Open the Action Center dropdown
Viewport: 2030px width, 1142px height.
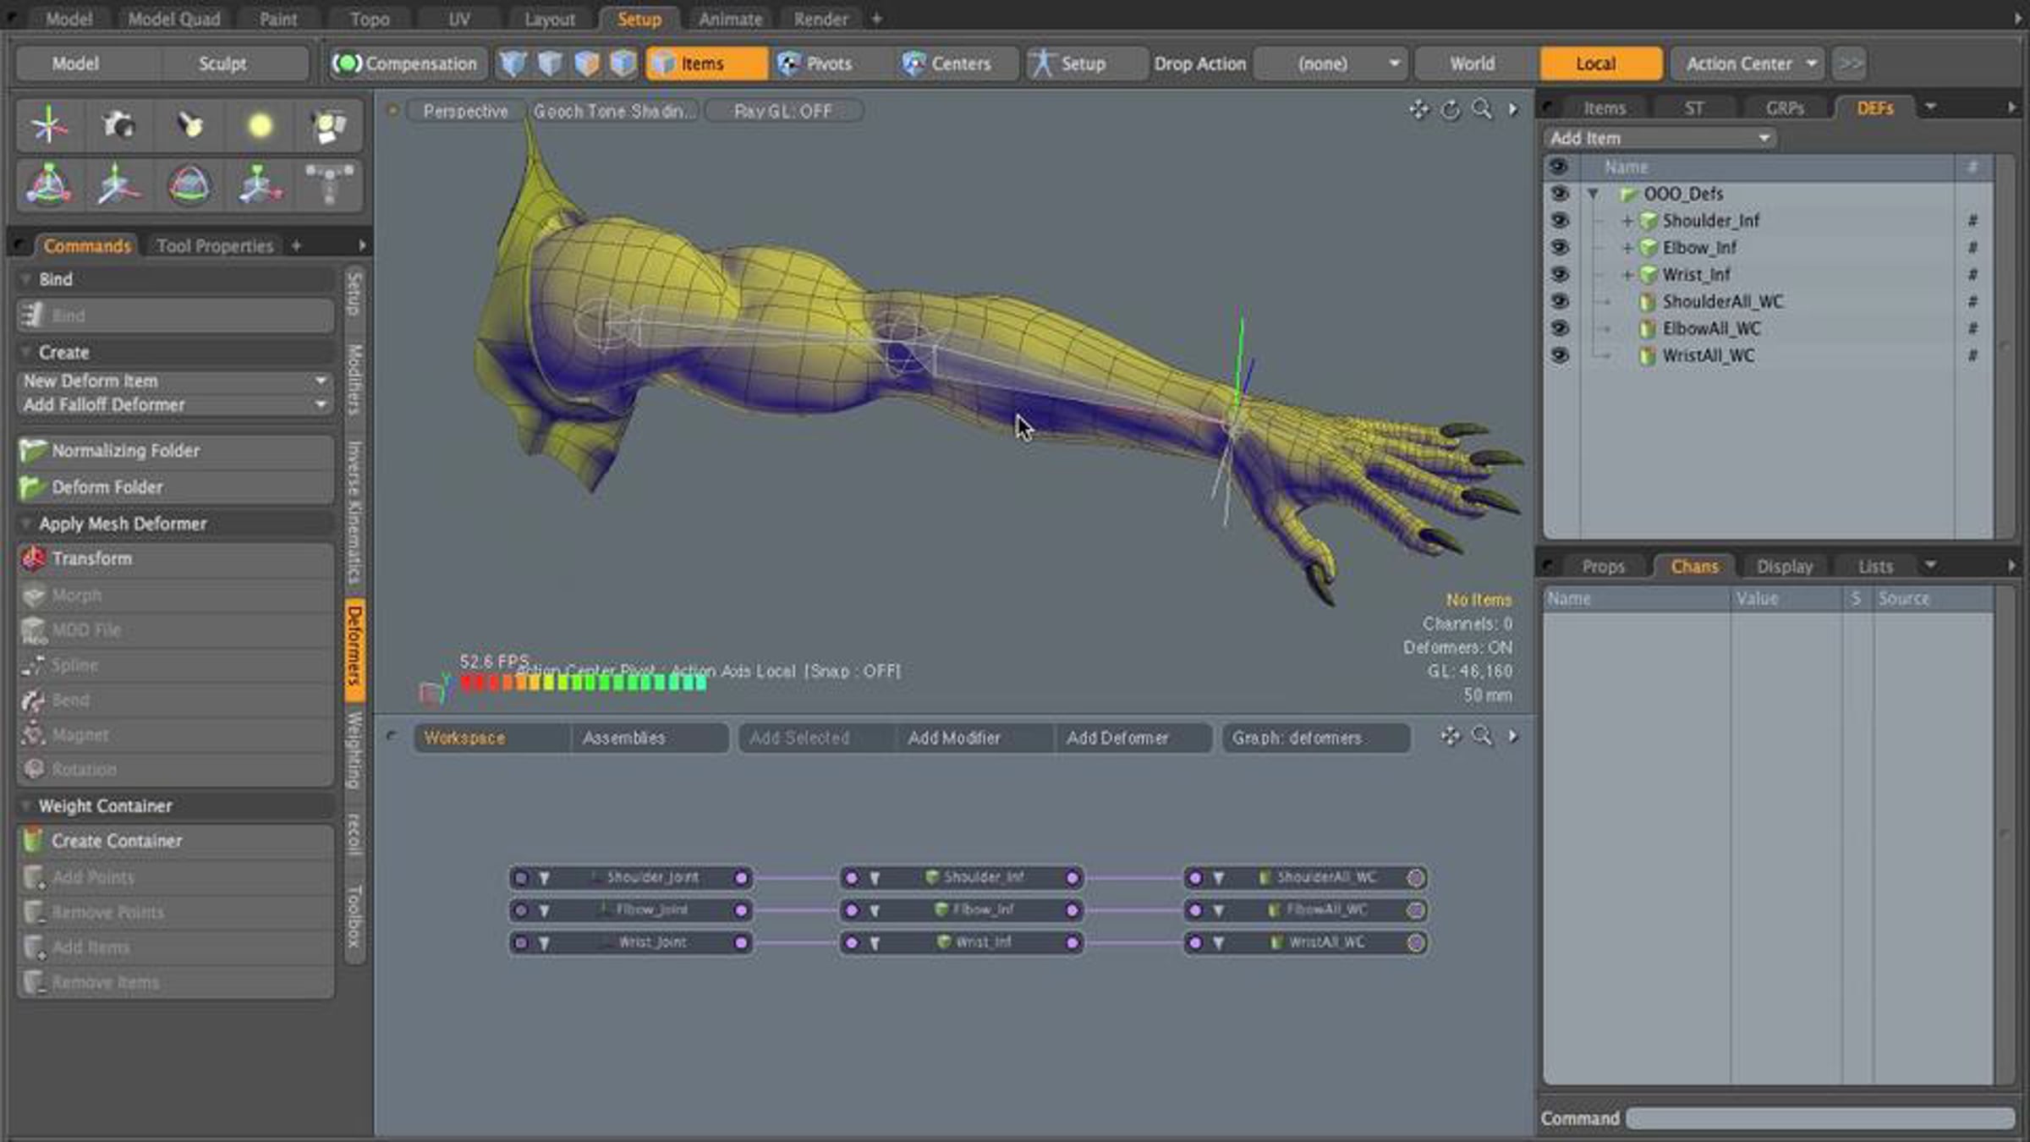click(1750, 63)
